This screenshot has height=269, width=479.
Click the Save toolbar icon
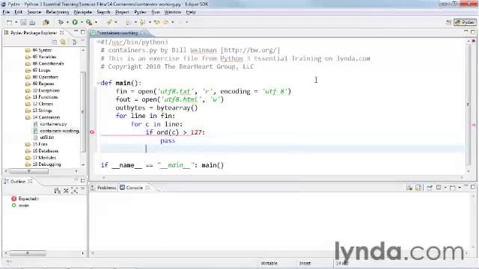point(23,22)
